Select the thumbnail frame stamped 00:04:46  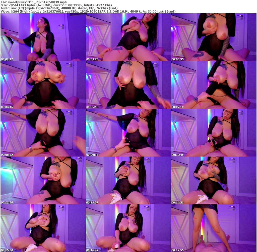43,85
